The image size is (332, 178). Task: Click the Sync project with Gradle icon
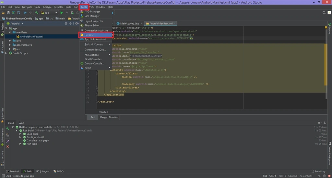tap(13, 13)
